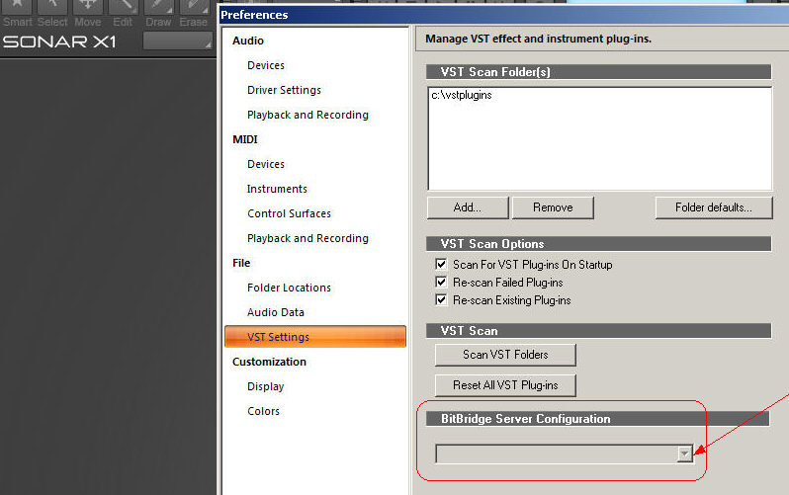Toggle Scan For VST Plug-ins On Startup
This screenshot has height=495, width=789.
[x=441, y=264]
